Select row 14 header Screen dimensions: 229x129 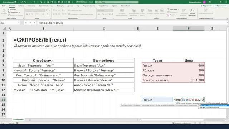coord(3,100)
